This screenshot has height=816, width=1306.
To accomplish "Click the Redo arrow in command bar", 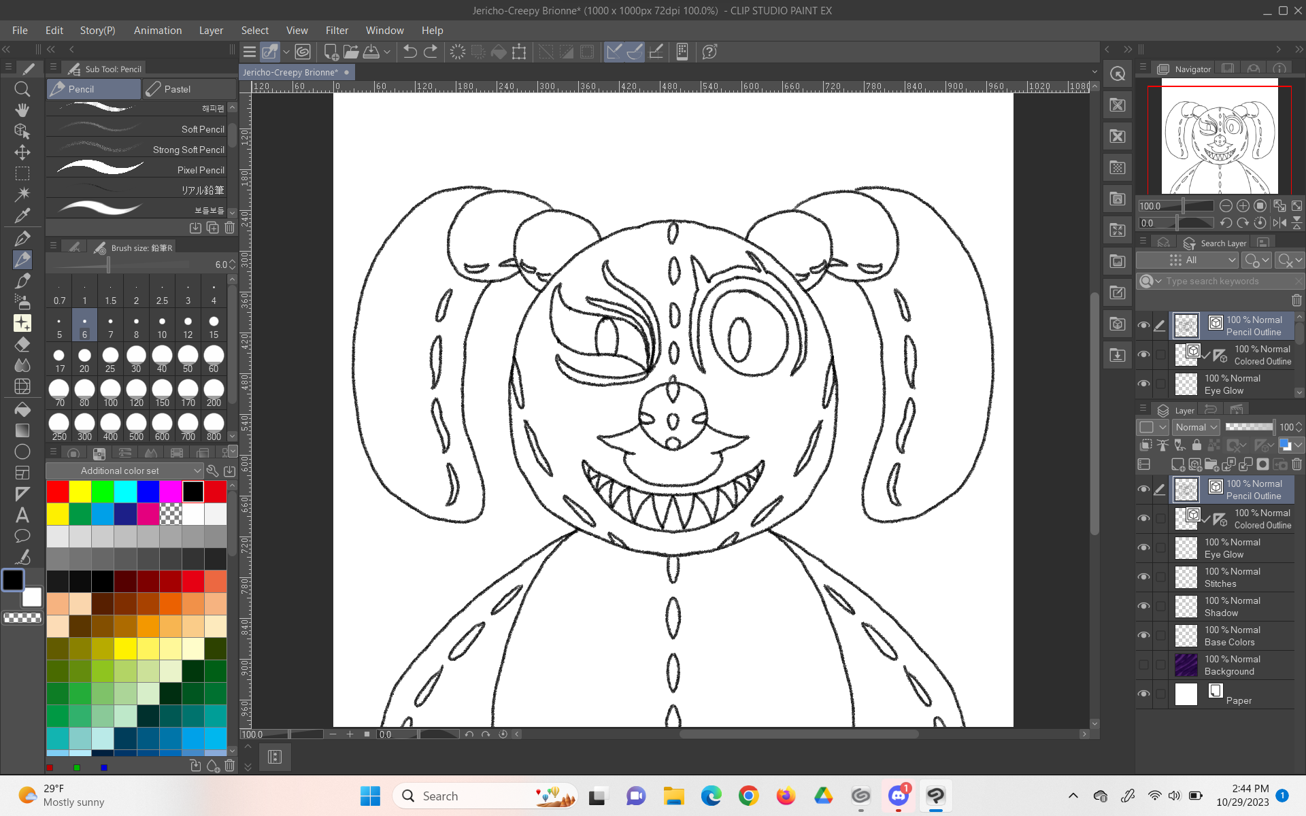I will [431, 52].
